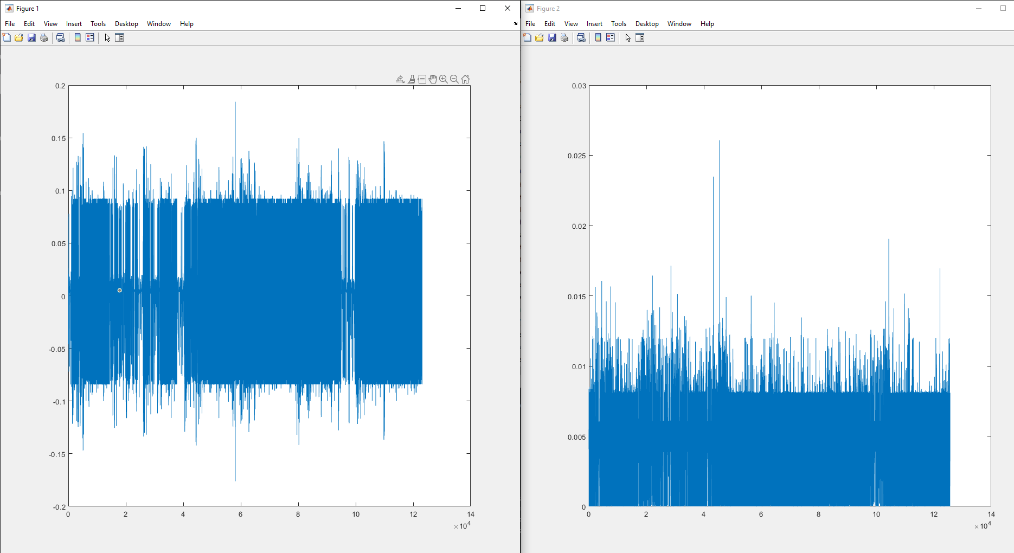Open the Help menu in Figure 1
Screen dimensions: 1014x553
click(187, 24)
